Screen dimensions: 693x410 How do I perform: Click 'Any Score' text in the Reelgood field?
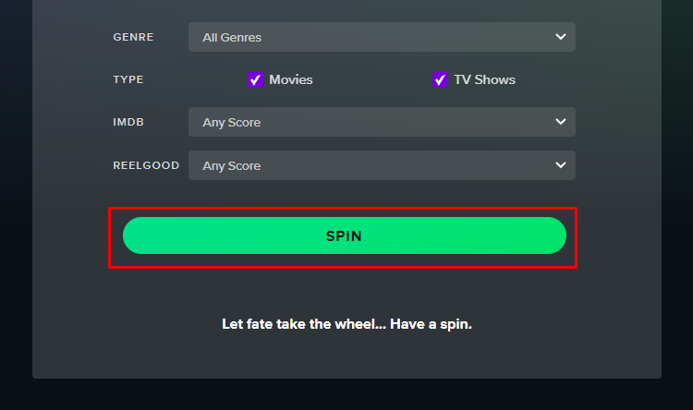pos(232,165)
